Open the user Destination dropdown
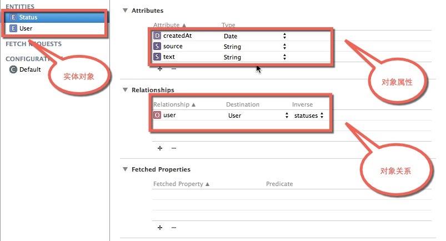Screen dimensions: 446x241 coord(287,116)
